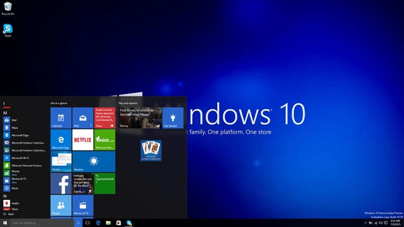
Task: Open the green Xbox tile greeting DejectedHalo28
Action: [105, 183]
